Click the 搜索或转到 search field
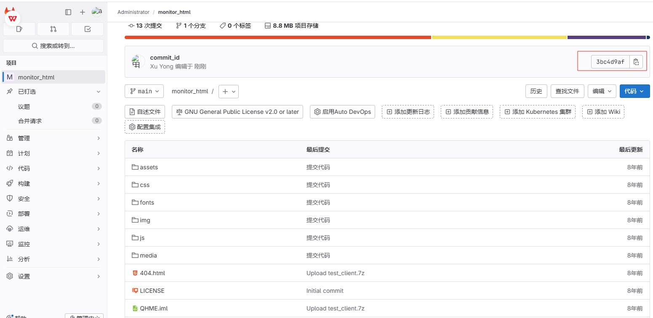Viewport: 653px width, 318px height. 53,46
